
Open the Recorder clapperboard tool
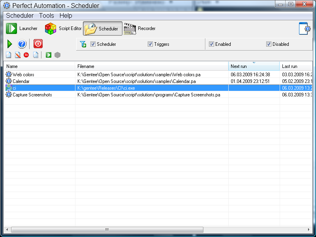click(x=140, y=28)
